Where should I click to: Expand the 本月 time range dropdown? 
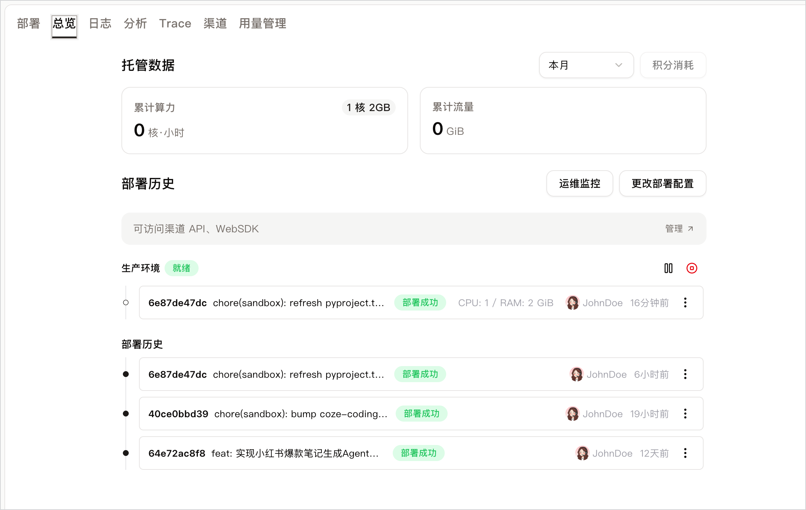click(x=586, y=65)
